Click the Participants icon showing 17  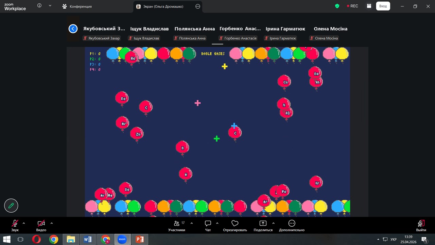tap(177, 224)
